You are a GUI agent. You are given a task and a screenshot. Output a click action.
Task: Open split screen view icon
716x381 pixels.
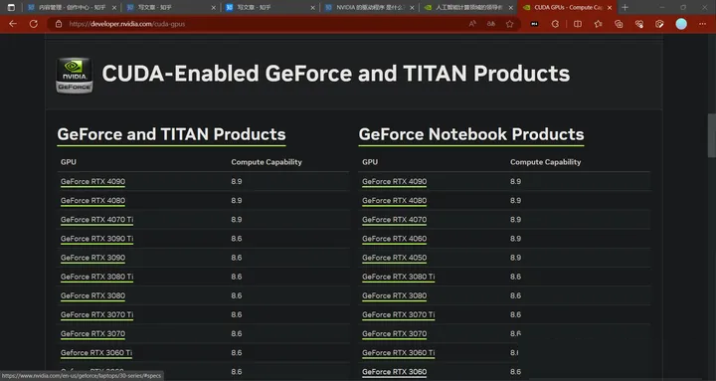(x=578, y=24)
